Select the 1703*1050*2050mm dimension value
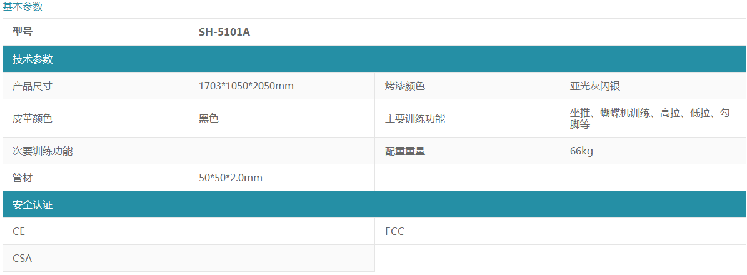This screenshot has height=275, width=747. click(246, 86)
